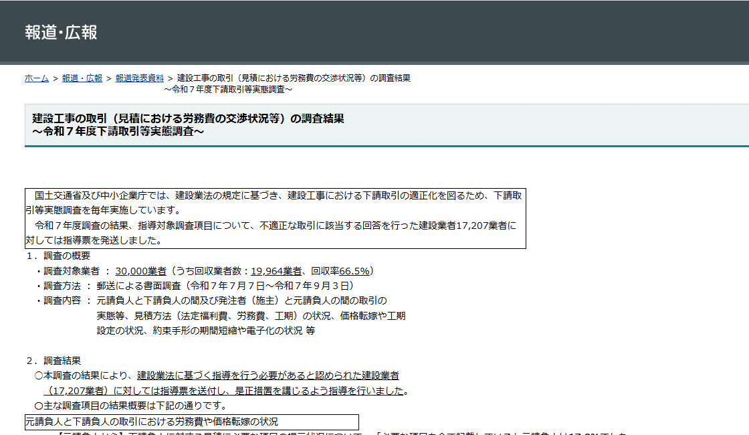Click the breadcrumb current page text 建設工事の取引
This screenshot has height=435, width=749.
click(294, 78)
